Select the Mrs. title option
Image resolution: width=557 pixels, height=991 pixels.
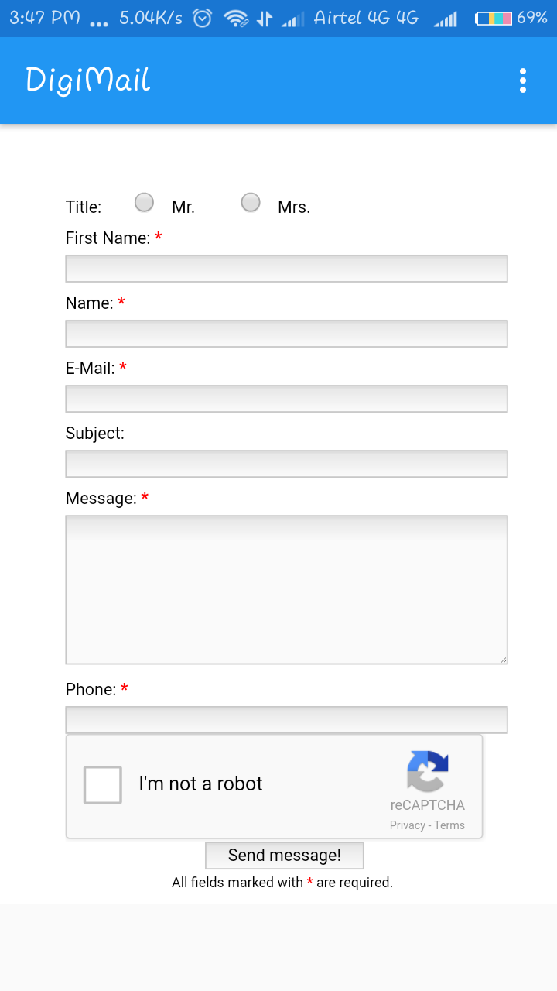(x=250, y=202)
